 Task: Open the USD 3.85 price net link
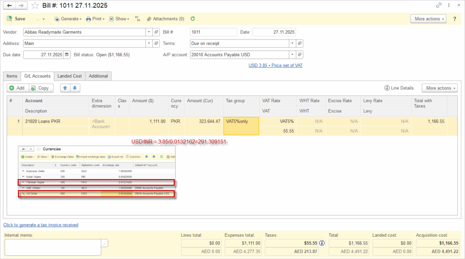(275, 65)
